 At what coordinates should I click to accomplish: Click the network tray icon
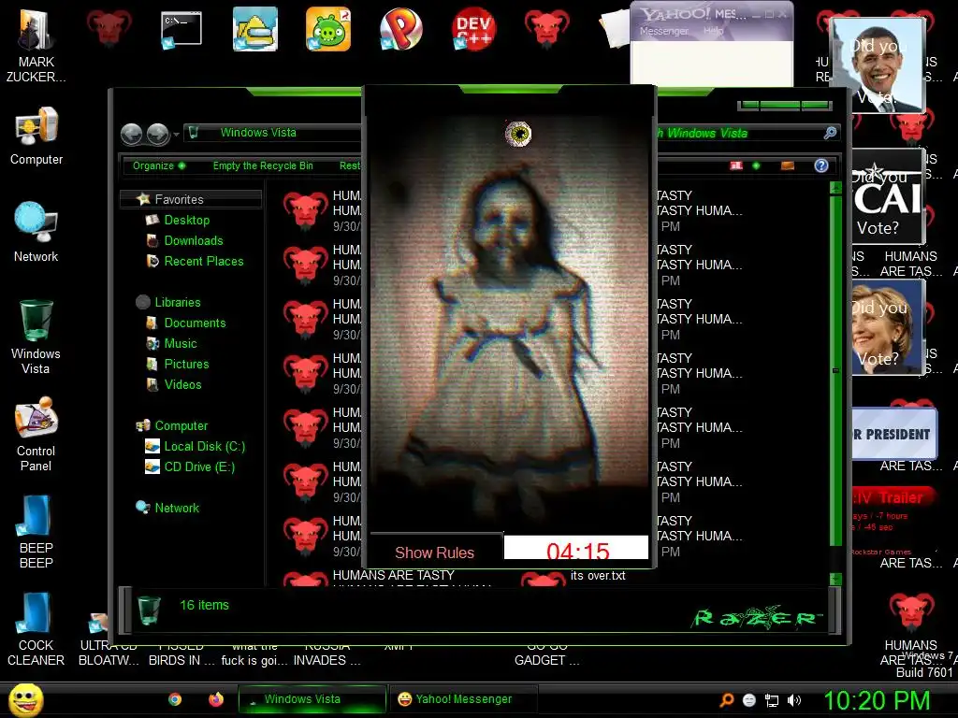pyautogui.click(x=772, y=700)
